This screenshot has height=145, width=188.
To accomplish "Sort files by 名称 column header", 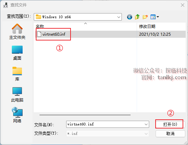I will point(40,26).
